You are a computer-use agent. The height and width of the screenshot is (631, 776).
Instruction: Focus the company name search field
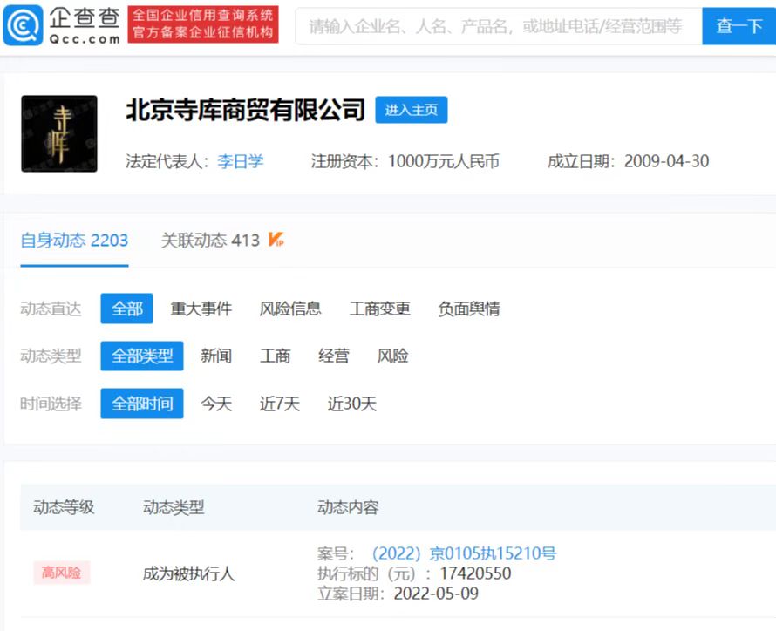pyautogui.click(x=499, y=26)
